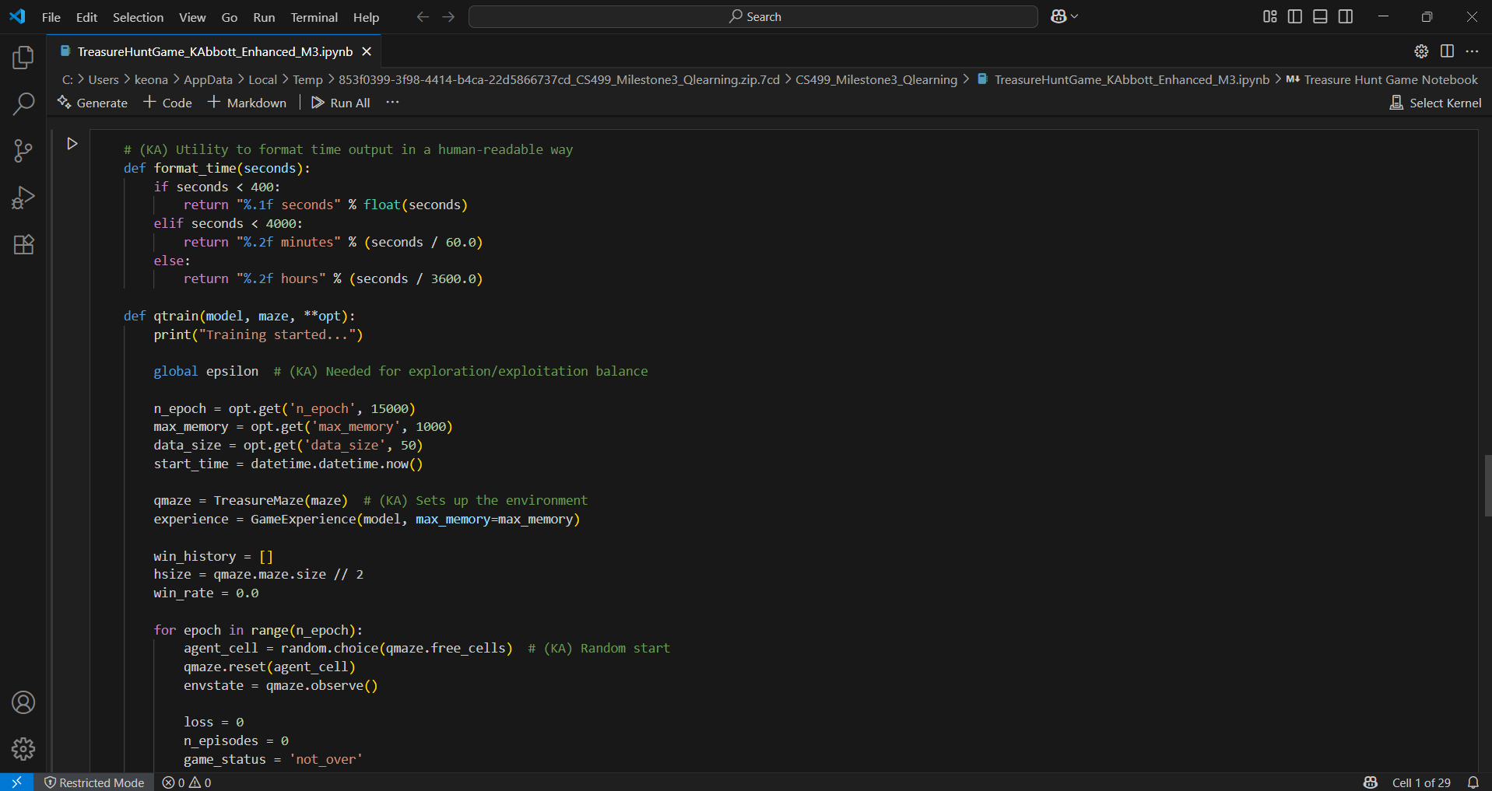Go forward with the right arrow
Screen dimensions: 1492x791
448,16
